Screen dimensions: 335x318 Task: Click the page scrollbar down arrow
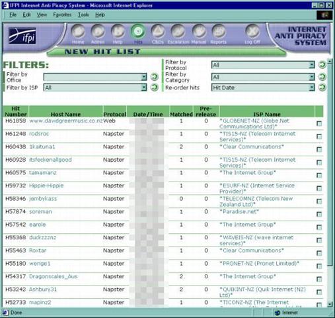click(x=330, y=305)
